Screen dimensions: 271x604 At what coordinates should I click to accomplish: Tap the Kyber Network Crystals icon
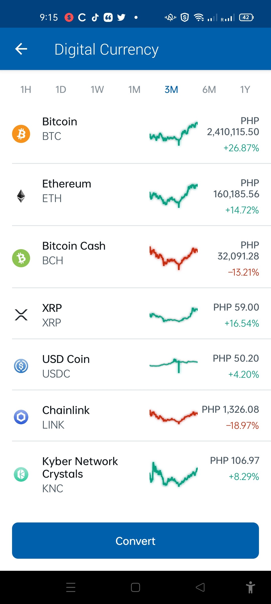[x=21, y=474]
